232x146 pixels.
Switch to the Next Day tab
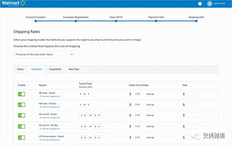point(74,69)
